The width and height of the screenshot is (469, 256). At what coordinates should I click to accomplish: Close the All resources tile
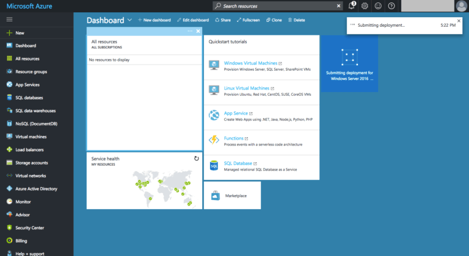198,31
